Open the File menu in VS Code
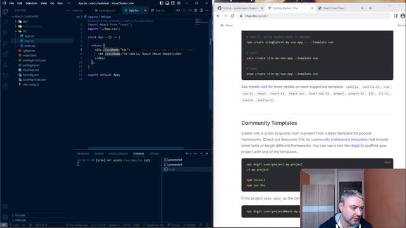Viewport: 406px width, 228px height. (11, 3)
